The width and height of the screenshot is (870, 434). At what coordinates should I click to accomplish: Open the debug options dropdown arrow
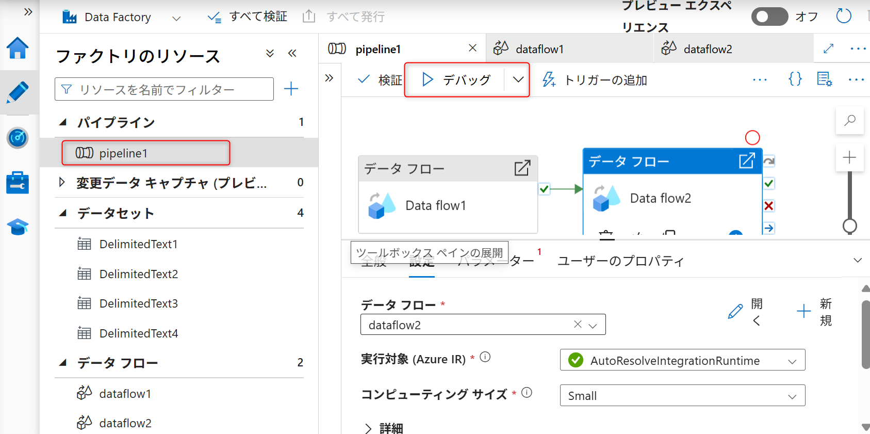tap(518, 79)
